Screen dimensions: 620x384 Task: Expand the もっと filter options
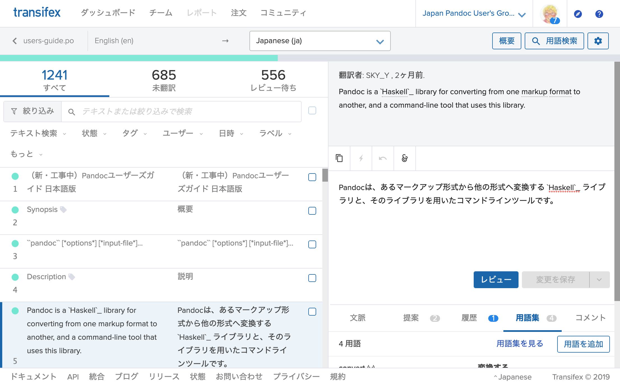(26, 154)
